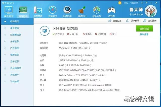This screenshot has height=107, width=161.
Task: Click the 电脑型号 scan date value
Action: 83,43
